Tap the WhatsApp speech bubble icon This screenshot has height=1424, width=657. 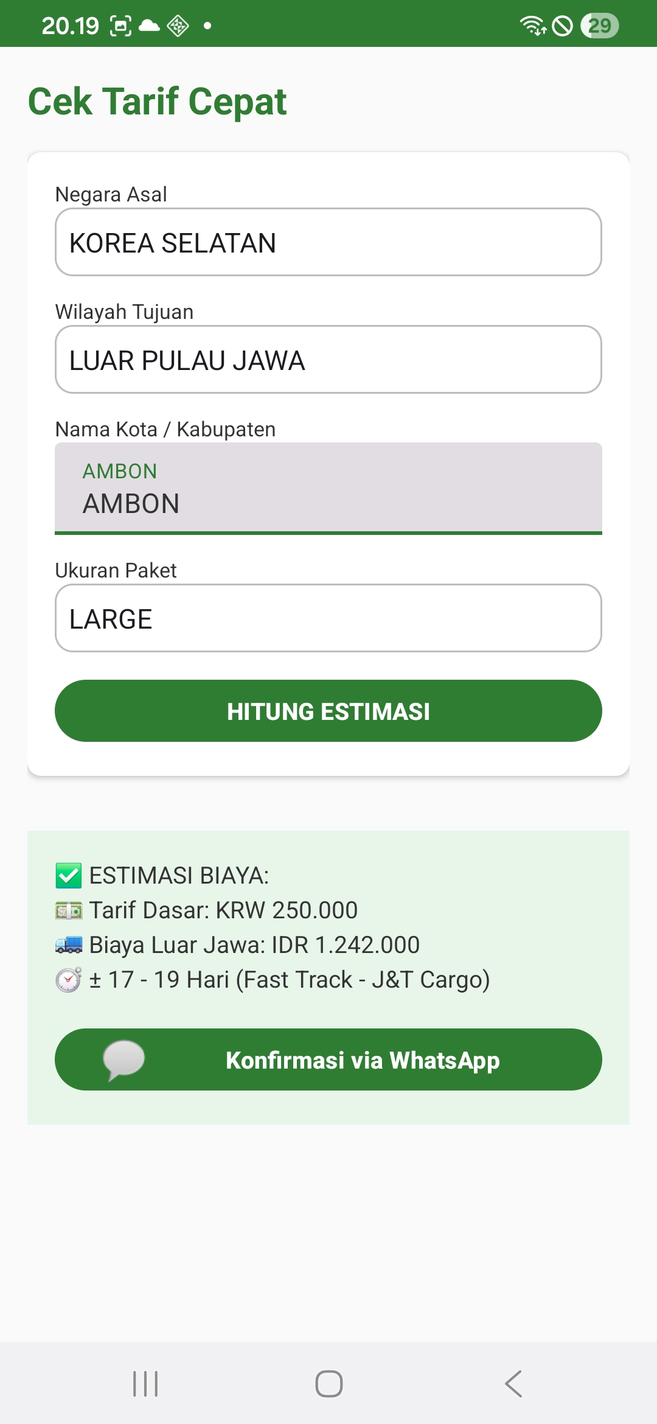(124, 1060)
